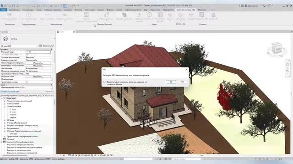Click the Изменить тип button

tap(47, 46)
